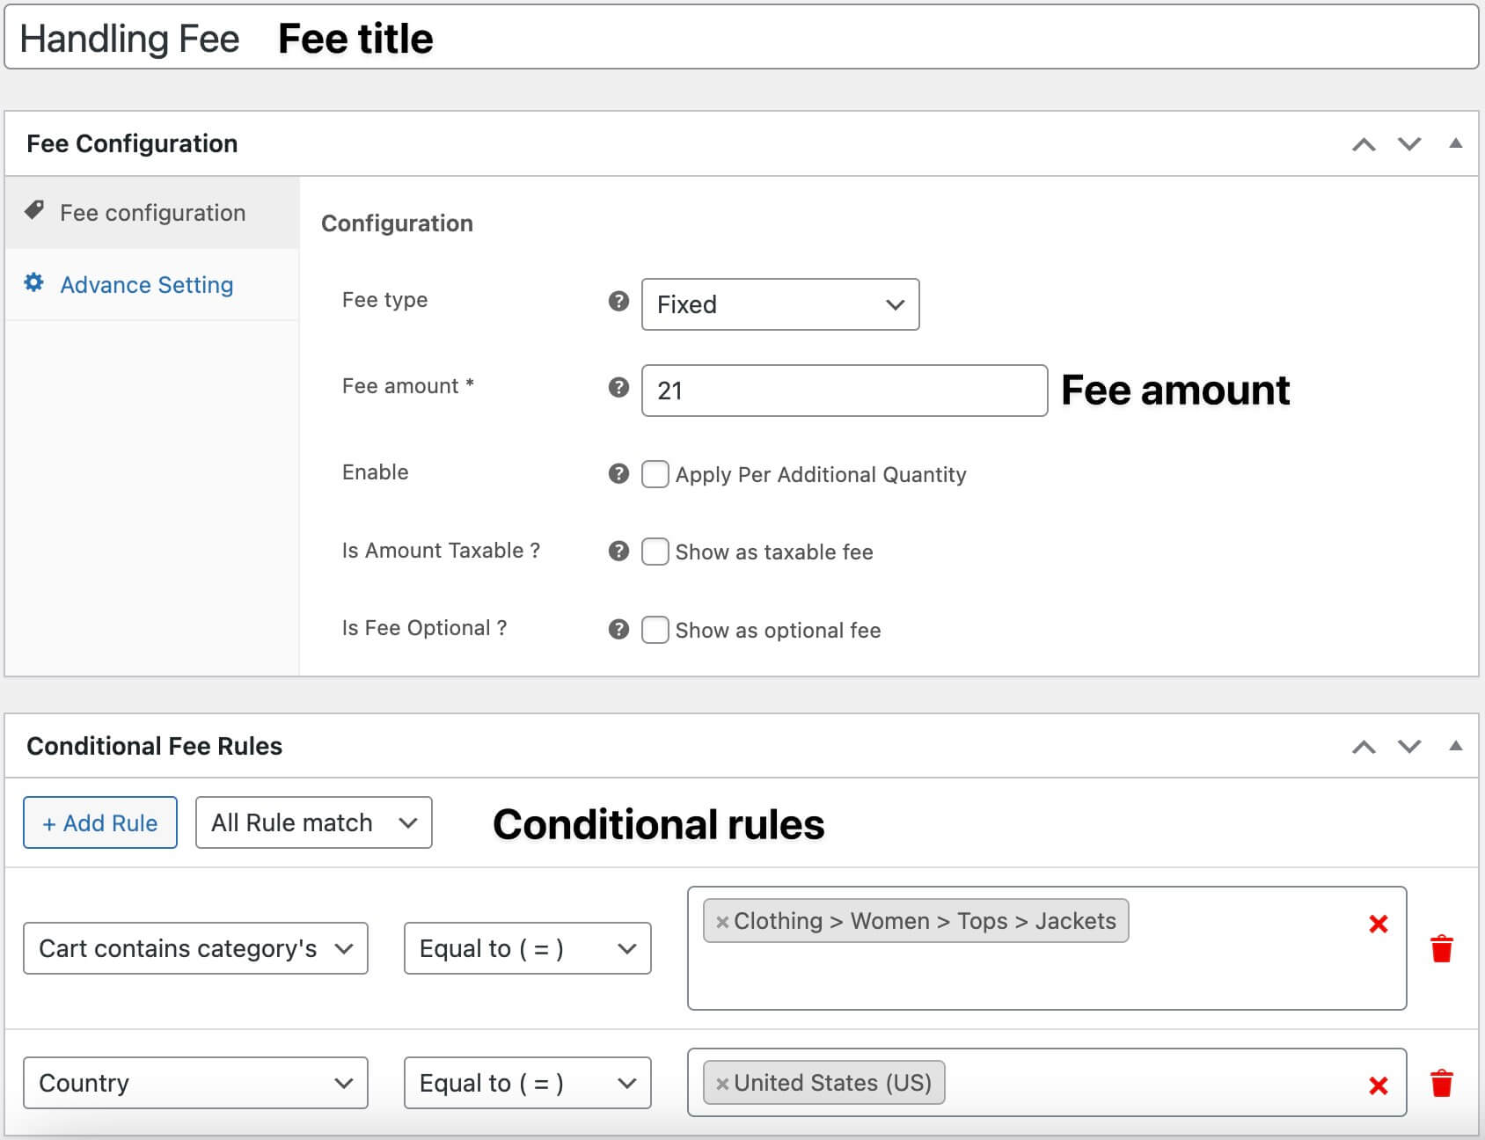Viewport: 1485px width, 1140px height.
Task: Open the Country condition dropdown
Action: coord(195,1083)
